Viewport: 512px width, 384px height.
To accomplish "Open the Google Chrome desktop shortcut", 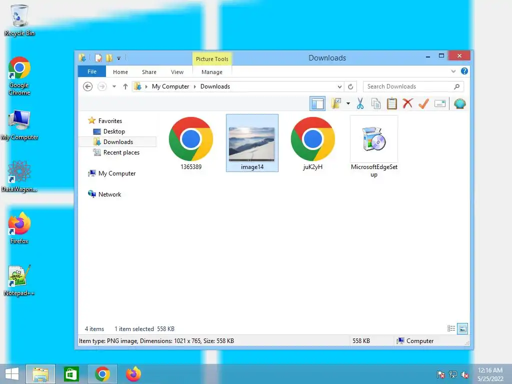I will point(19,76).
